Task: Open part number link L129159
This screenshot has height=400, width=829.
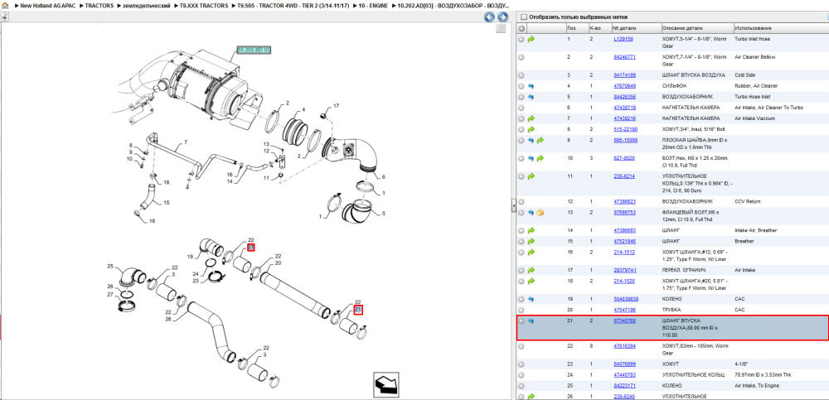Action: coord(623,39)
